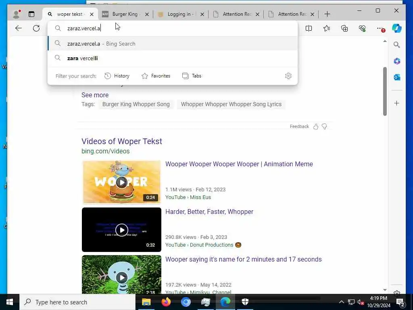Viewport: 413px width, 310px height.
Task: Open the tab actions menu icon
Action: pos(31,14)
